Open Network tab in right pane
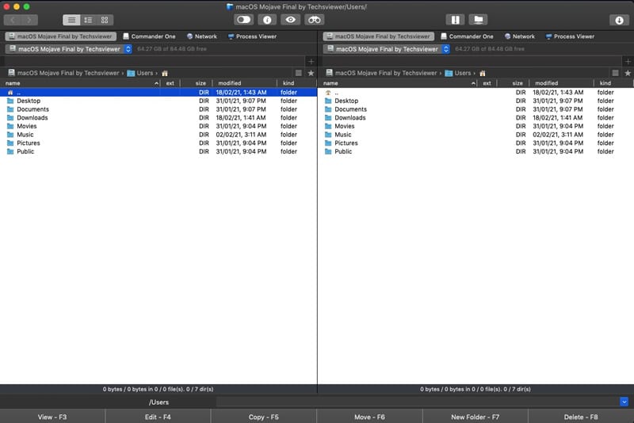 (520, 36)
